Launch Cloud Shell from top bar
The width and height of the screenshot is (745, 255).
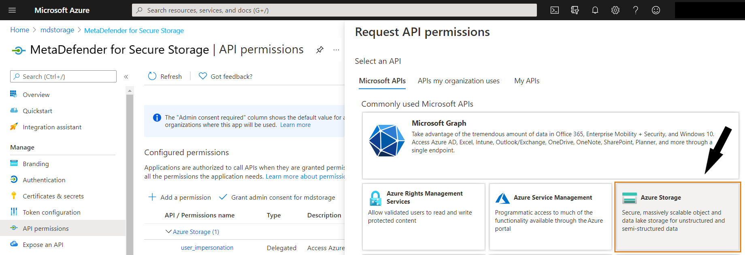555,10
